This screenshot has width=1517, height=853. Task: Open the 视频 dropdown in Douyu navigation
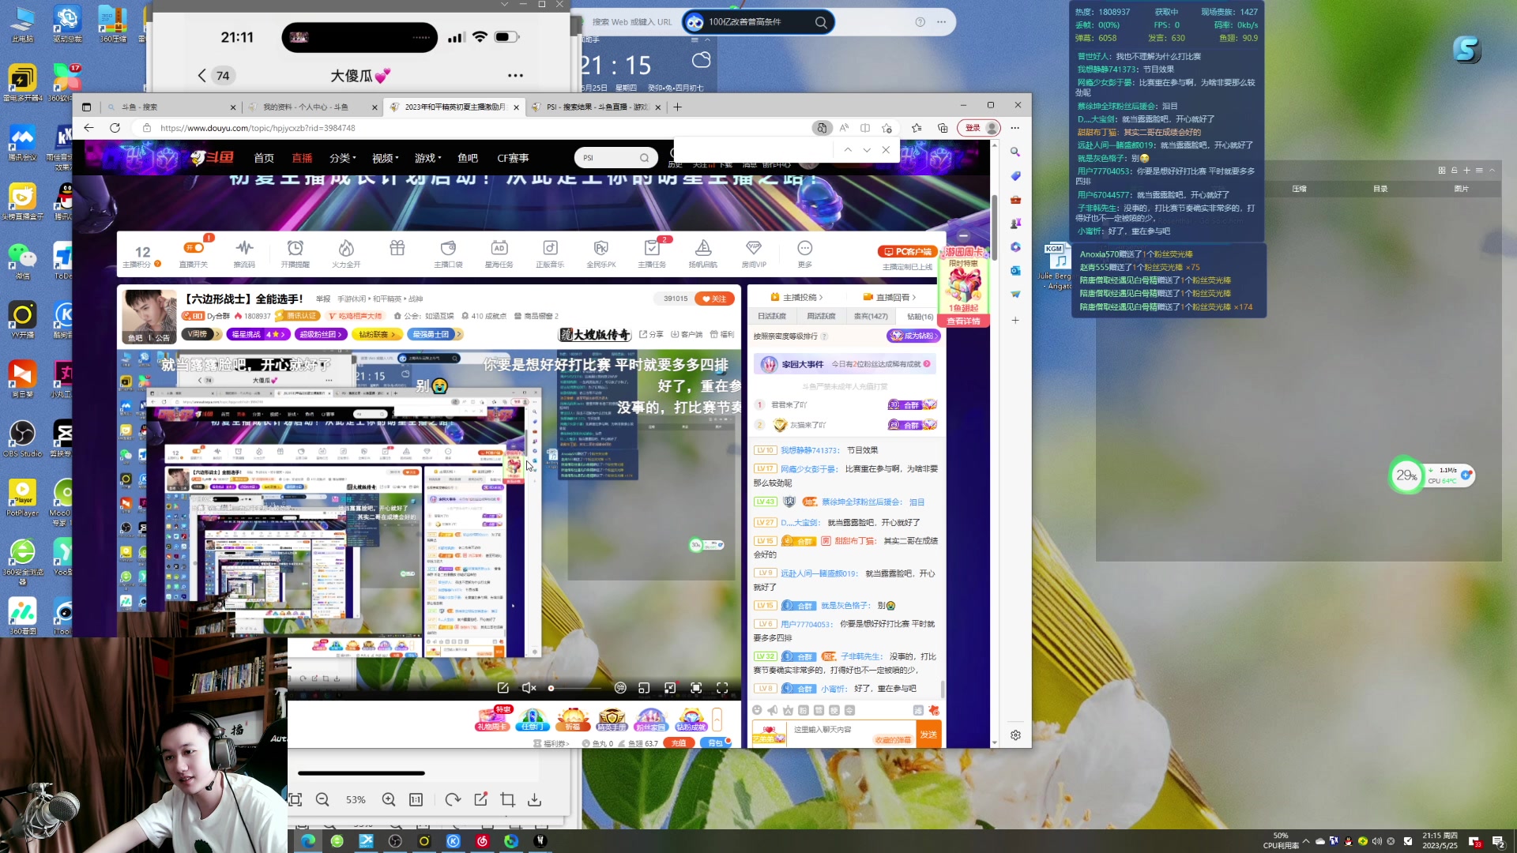[385, 158]
